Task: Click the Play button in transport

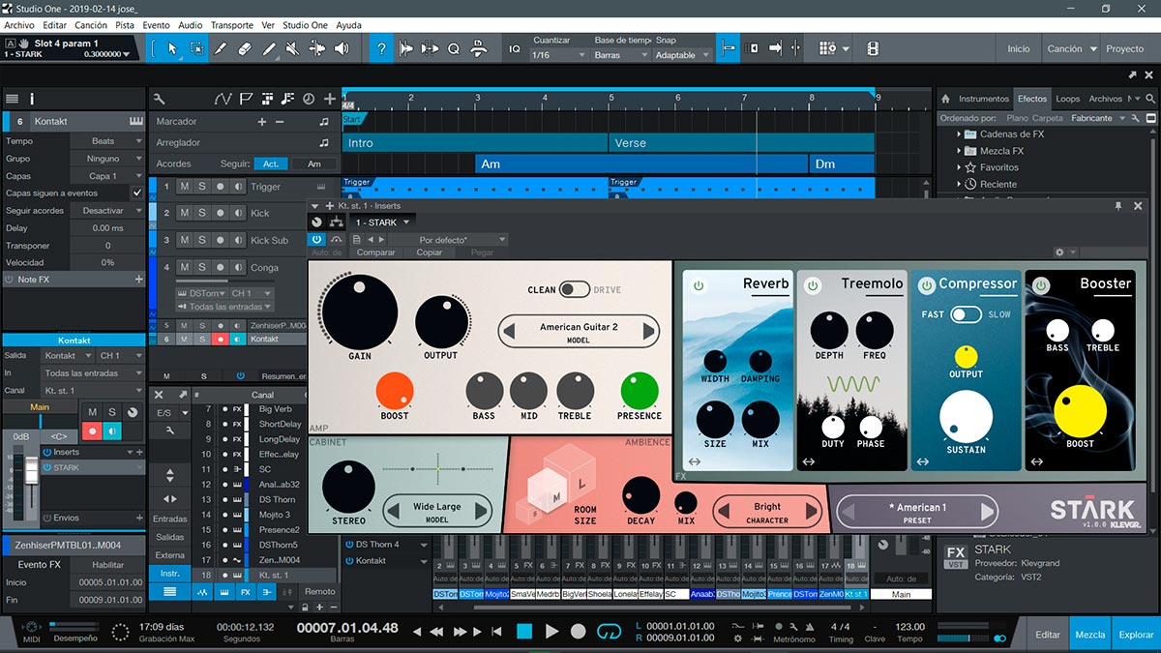Action: (551, 631)
